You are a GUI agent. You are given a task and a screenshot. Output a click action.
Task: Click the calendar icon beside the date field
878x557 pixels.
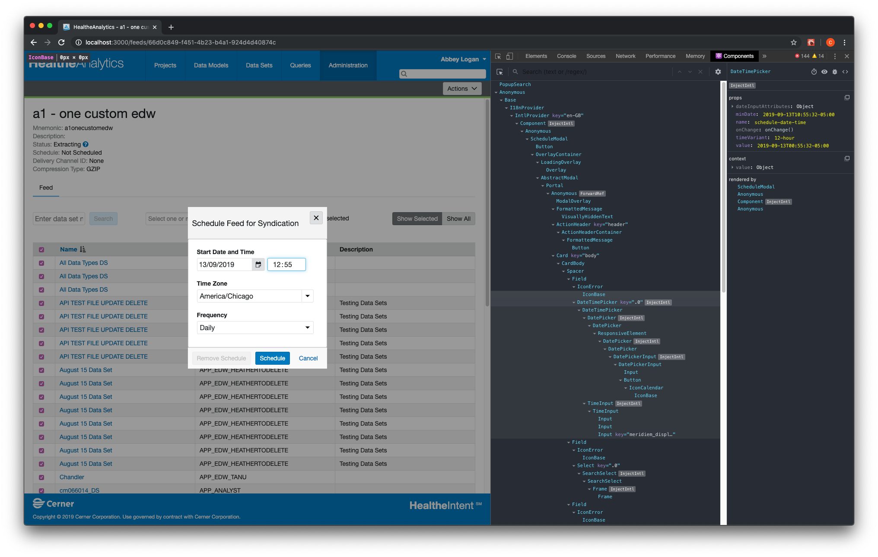(x=258, y=264)
